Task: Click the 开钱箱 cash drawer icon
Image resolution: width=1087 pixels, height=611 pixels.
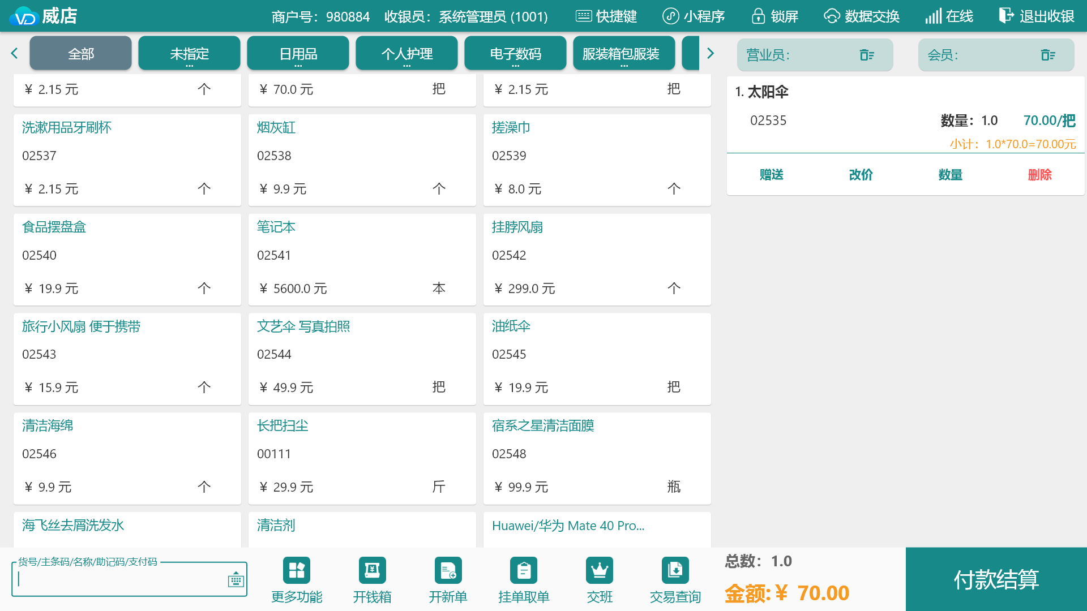Action: [372, 570]
